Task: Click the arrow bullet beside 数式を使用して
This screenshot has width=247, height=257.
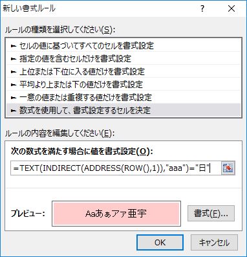Action: (14, 111)
